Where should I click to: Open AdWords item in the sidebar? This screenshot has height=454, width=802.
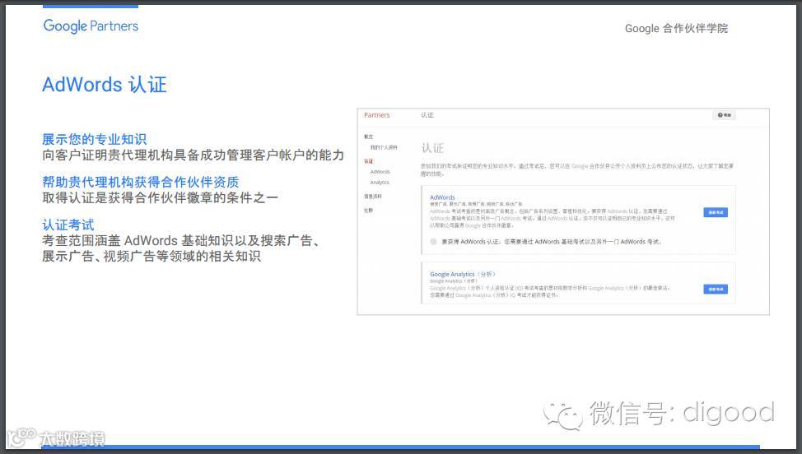[x=380, y=172]
